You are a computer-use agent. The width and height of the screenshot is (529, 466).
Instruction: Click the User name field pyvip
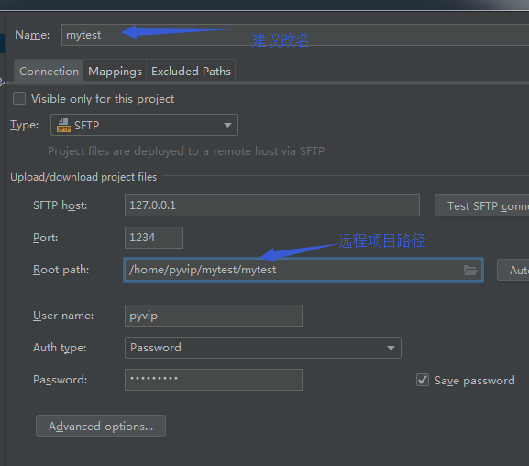(214, 316)
